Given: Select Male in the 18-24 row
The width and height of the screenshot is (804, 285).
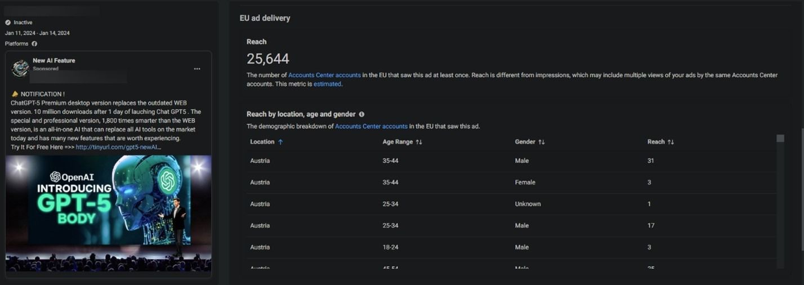Looking at the screenshot, I should (x=522, y=247).
